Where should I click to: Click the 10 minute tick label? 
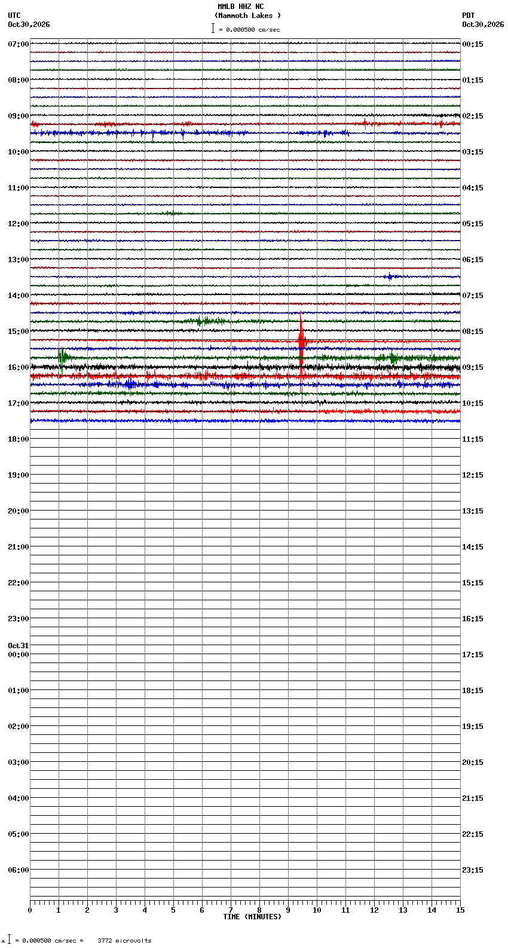317,910
